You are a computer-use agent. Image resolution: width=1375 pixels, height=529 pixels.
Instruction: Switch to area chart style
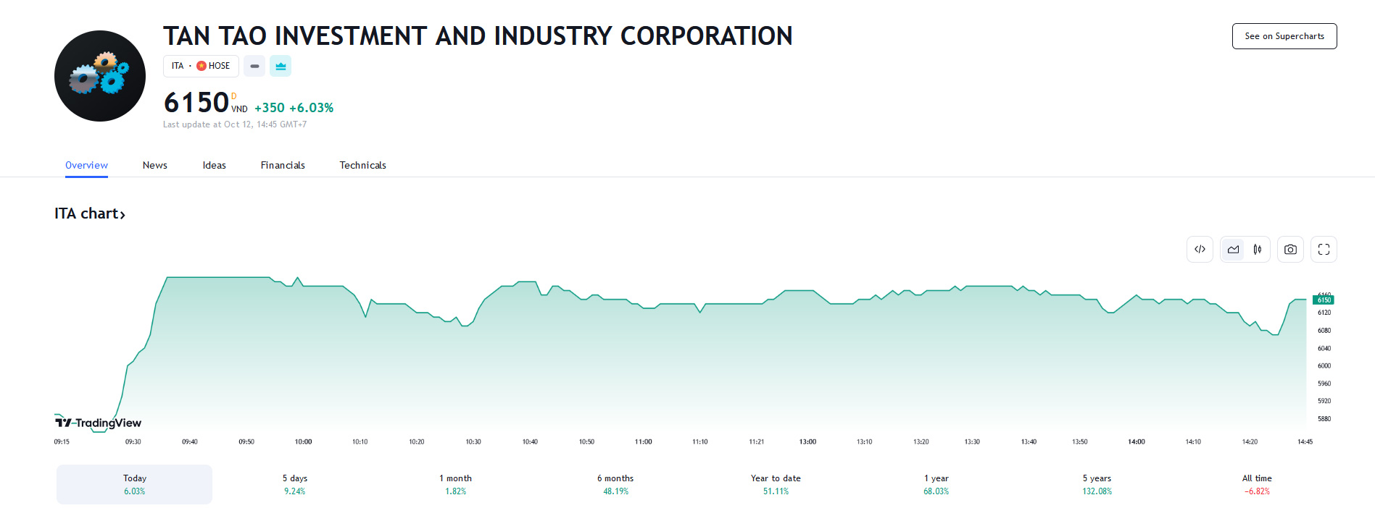tap(1233, 250)
